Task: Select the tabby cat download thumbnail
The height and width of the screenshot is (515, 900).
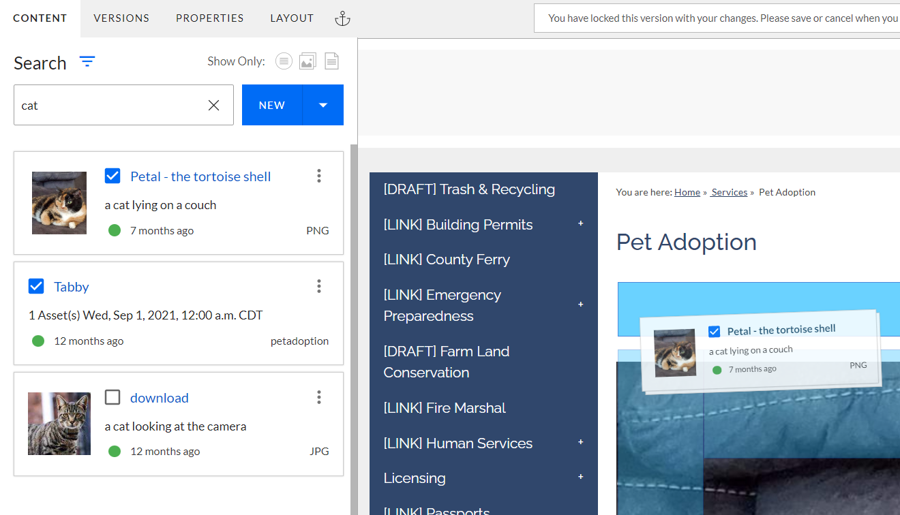Action: [x=59, y=424]
